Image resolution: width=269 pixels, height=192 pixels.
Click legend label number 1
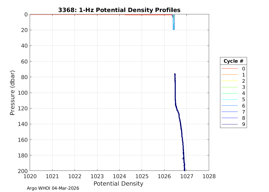pos(243,75)
